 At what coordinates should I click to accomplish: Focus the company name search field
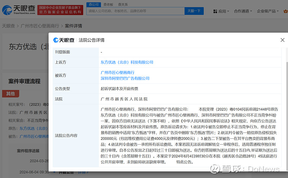pyautogui.click(x=136, y=11)
